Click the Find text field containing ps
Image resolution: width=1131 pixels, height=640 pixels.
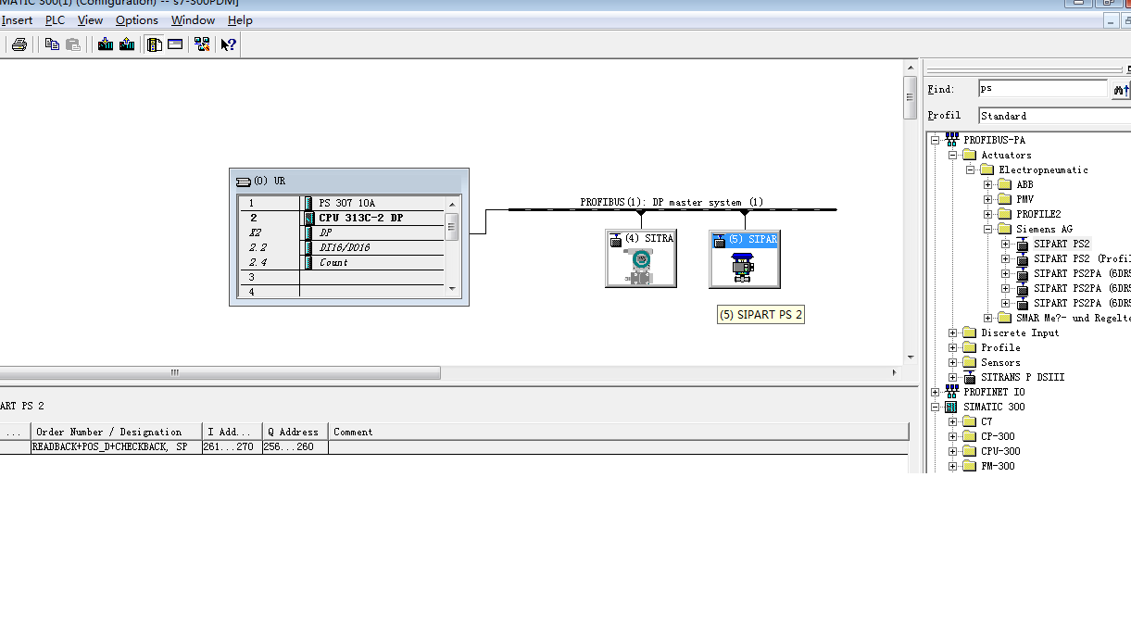point(1042,89)
